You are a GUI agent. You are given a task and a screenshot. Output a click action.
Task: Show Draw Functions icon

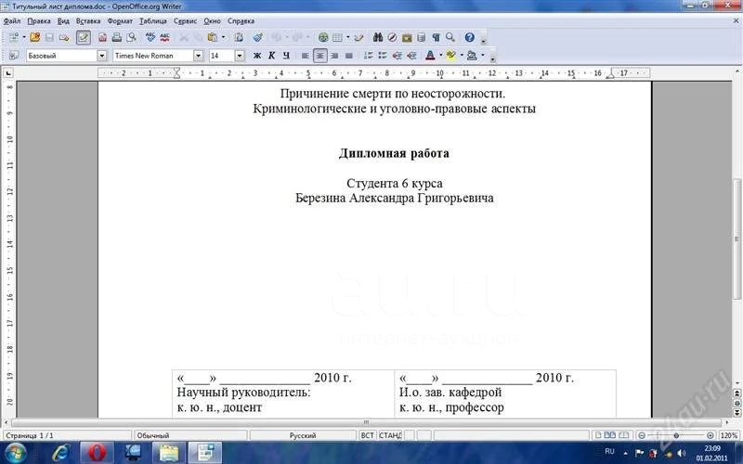pyautogui.click(x=359, y=37)
